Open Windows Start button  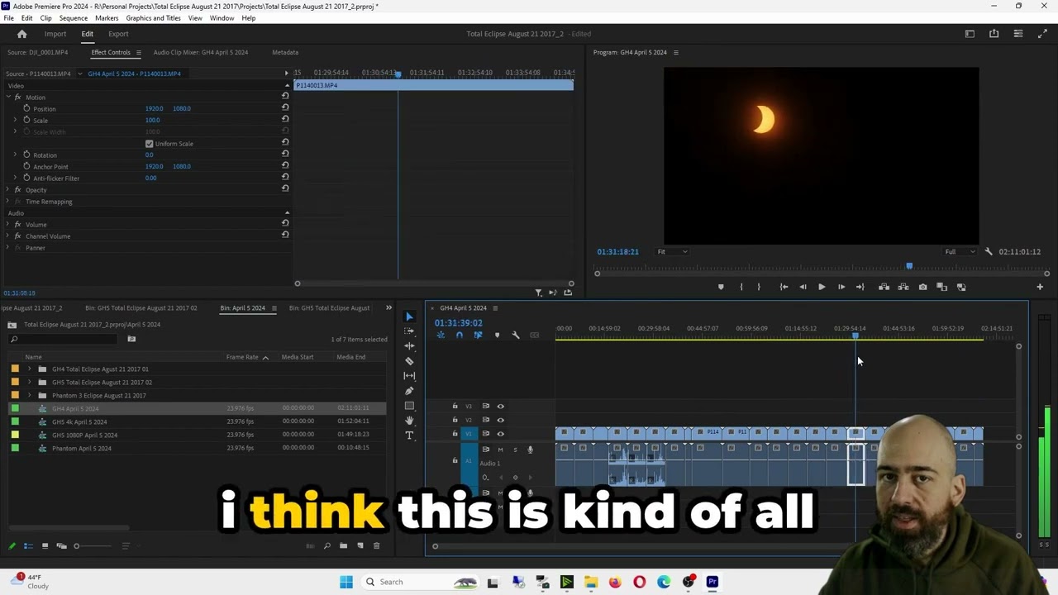click(346, 582)
